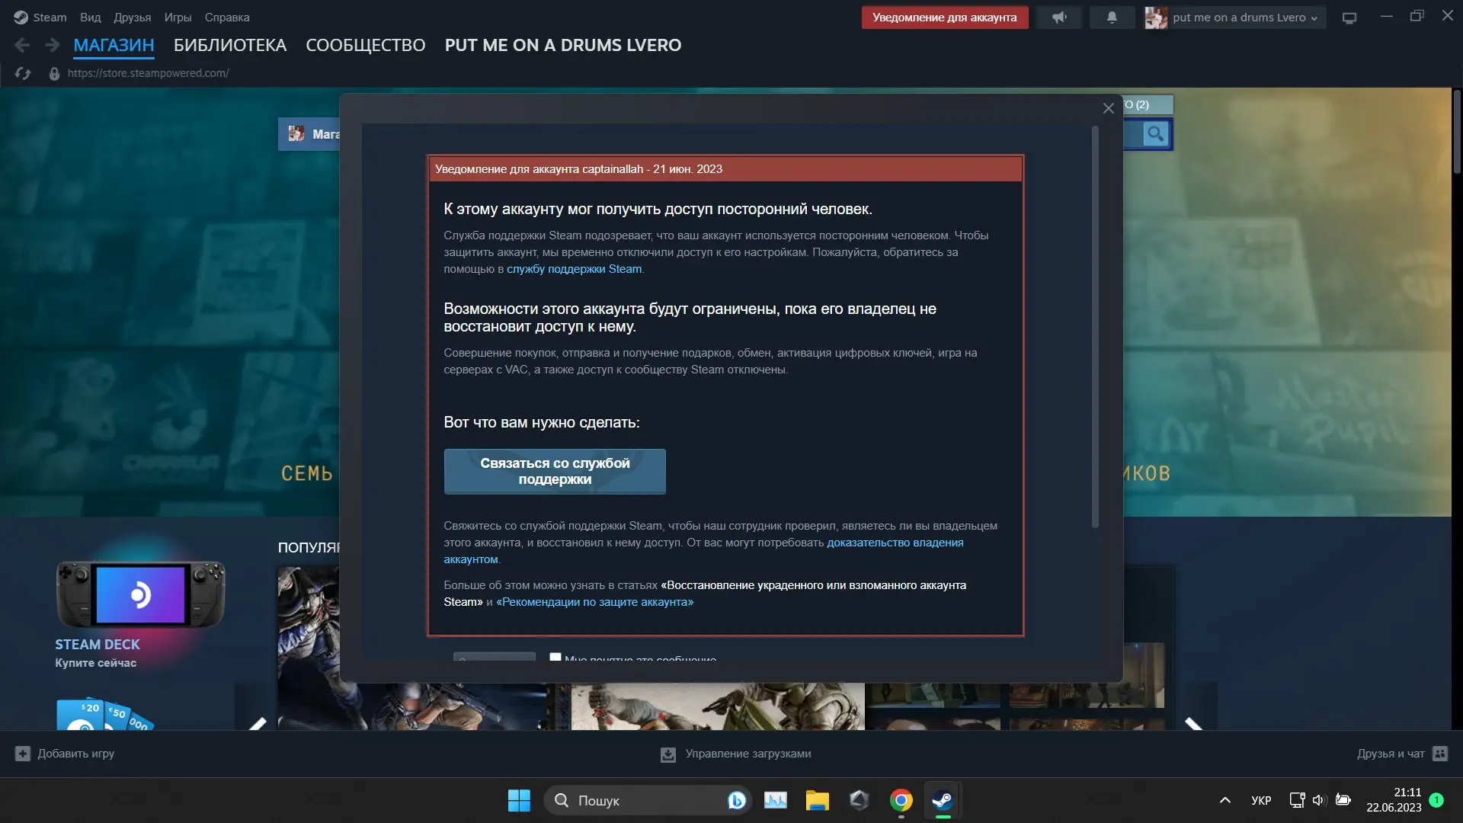Click the battery tray icon

point(1343,800)
